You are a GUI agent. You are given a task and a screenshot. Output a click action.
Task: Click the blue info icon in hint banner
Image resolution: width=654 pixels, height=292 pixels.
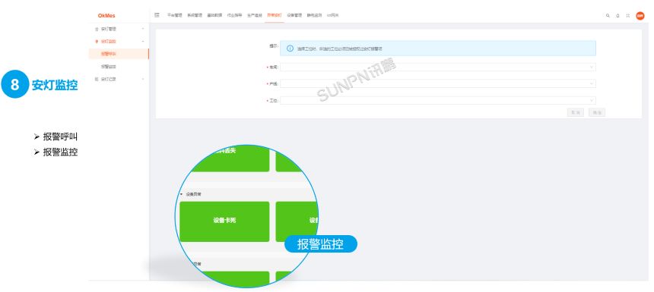290,49
